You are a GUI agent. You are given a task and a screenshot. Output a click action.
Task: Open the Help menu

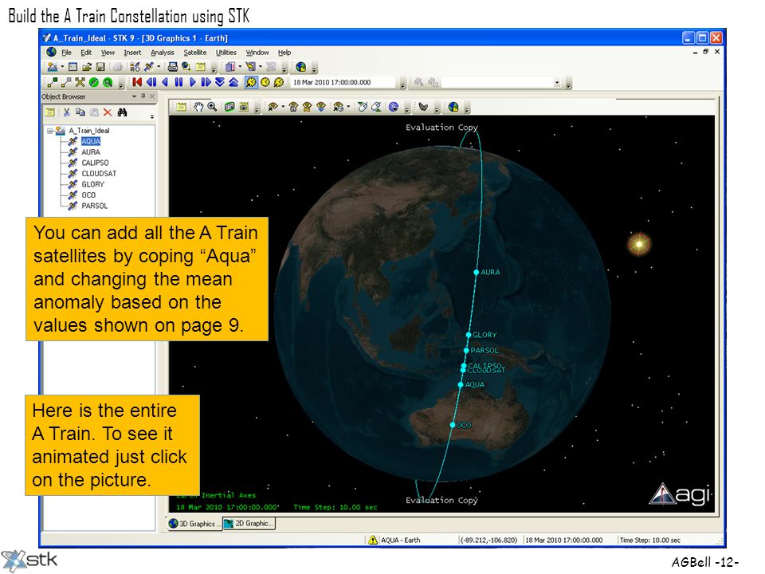tap(284, 53)
